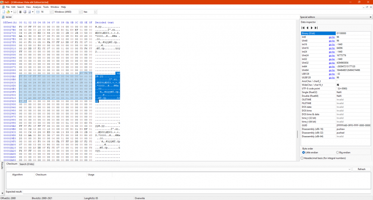
Task: Jump to first byte in Data inspector
Action: [303, 28]
